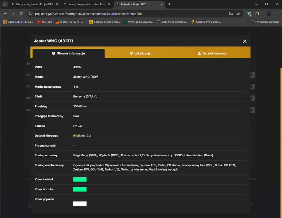Image resolution: width=282 pixels, height=218 pixels.
Task: Open the Chrome profile avatar
Action: (269, 14)
